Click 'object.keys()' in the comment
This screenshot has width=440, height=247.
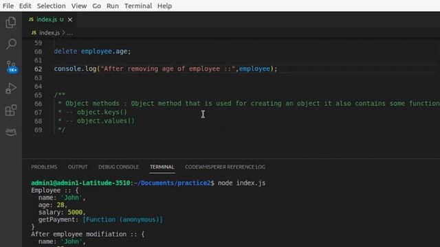coord(102,113)
